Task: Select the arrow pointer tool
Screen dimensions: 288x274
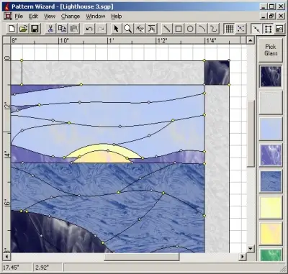Action: pos(116,29)
